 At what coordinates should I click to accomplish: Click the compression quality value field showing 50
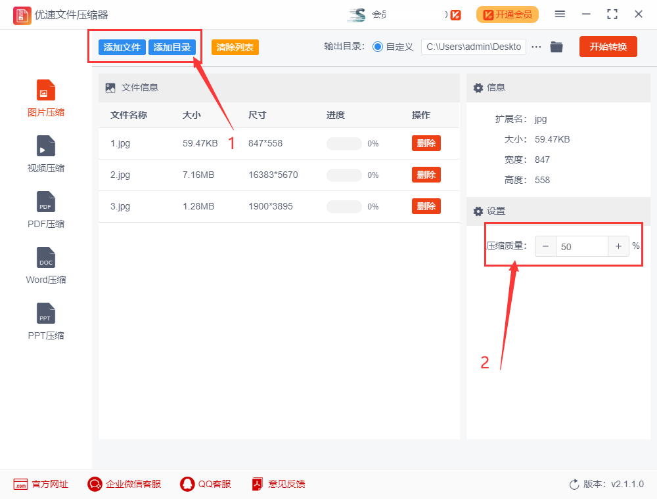pyautogui.click(x=582, y=246)
